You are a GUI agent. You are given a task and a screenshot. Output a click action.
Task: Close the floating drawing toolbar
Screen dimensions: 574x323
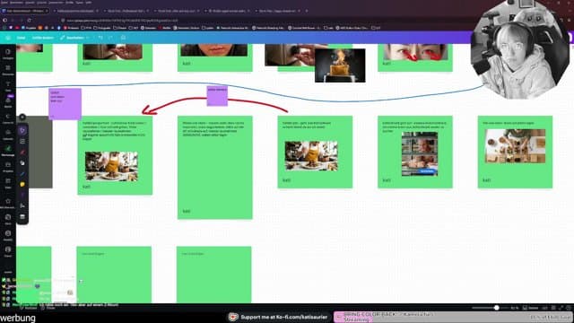(x=22, y=118)
